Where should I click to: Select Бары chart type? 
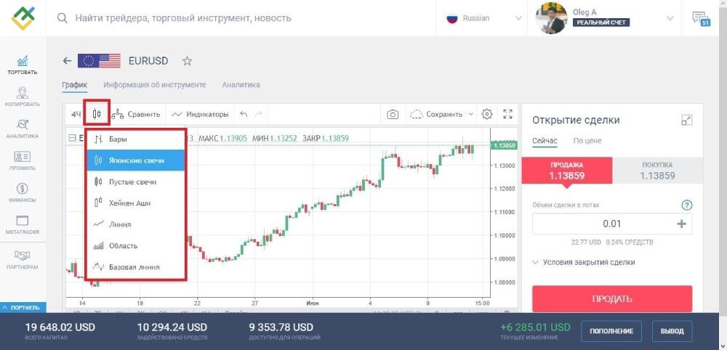point(136,139)
